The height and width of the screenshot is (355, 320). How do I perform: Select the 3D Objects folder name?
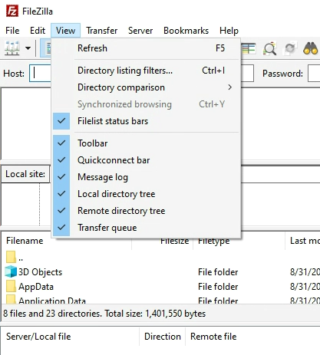pos(40,272)
